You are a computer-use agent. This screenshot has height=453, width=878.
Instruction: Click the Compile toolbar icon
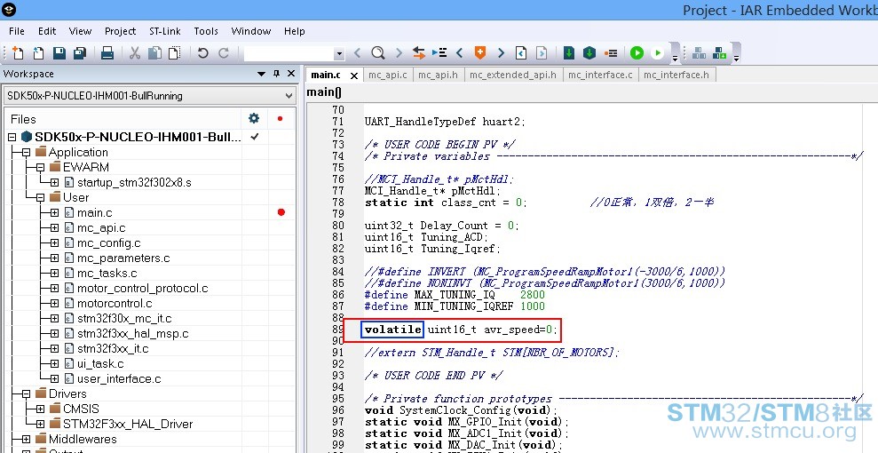569,53
